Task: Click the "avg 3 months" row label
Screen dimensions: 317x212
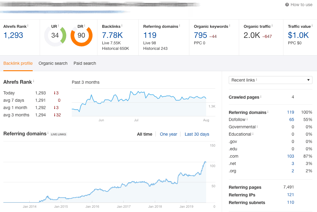Action: click(x=16, y=115)
